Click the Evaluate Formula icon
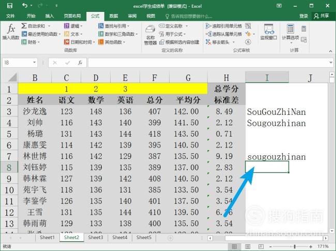The width and height of the screenshot is (336, 251). (248, 42)
